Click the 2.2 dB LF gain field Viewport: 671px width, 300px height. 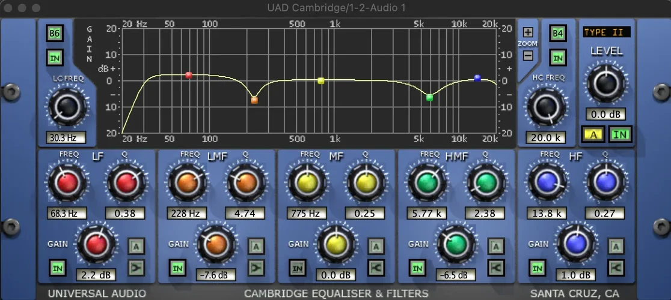tap(96, 275)
